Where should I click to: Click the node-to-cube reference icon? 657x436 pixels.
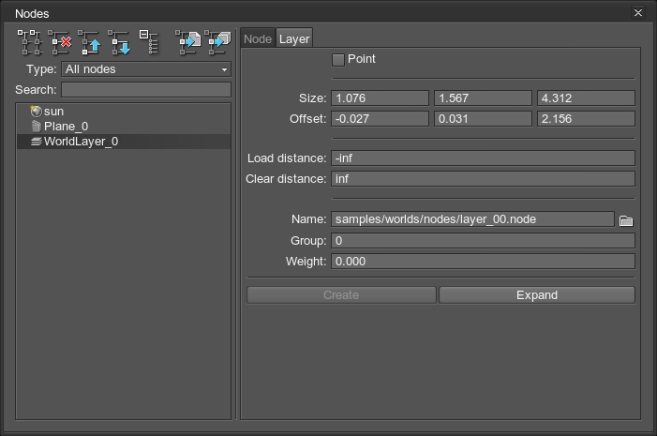218,42
